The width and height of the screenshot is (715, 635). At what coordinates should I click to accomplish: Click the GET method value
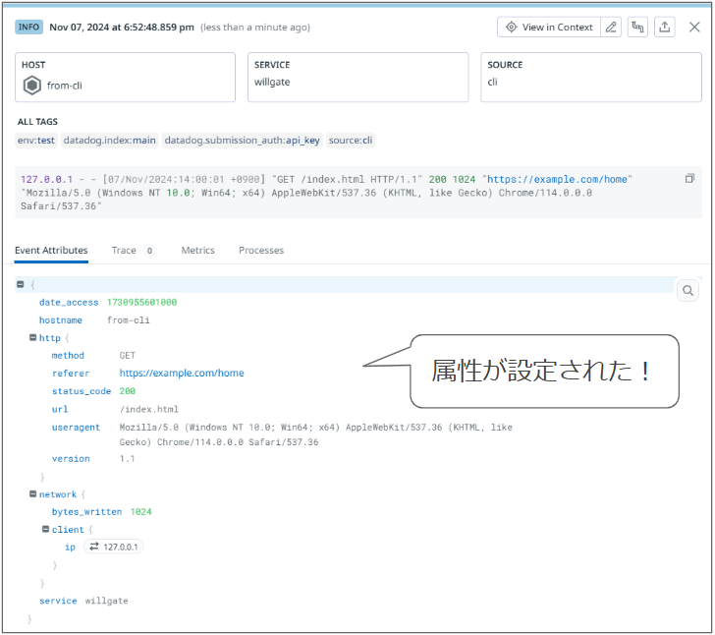(x=128, y=355)
